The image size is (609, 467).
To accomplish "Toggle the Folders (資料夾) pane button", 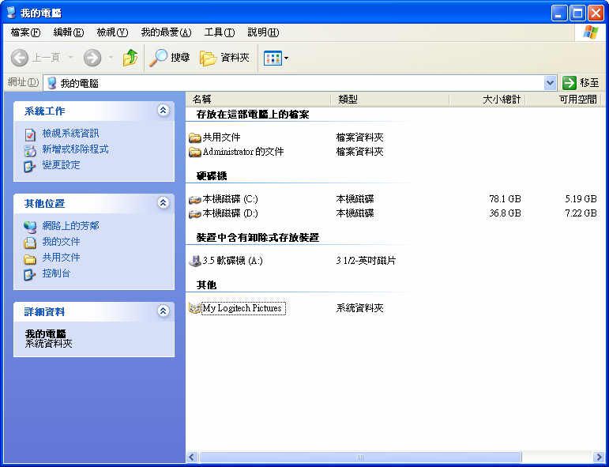I will click(x=224, y=58).
